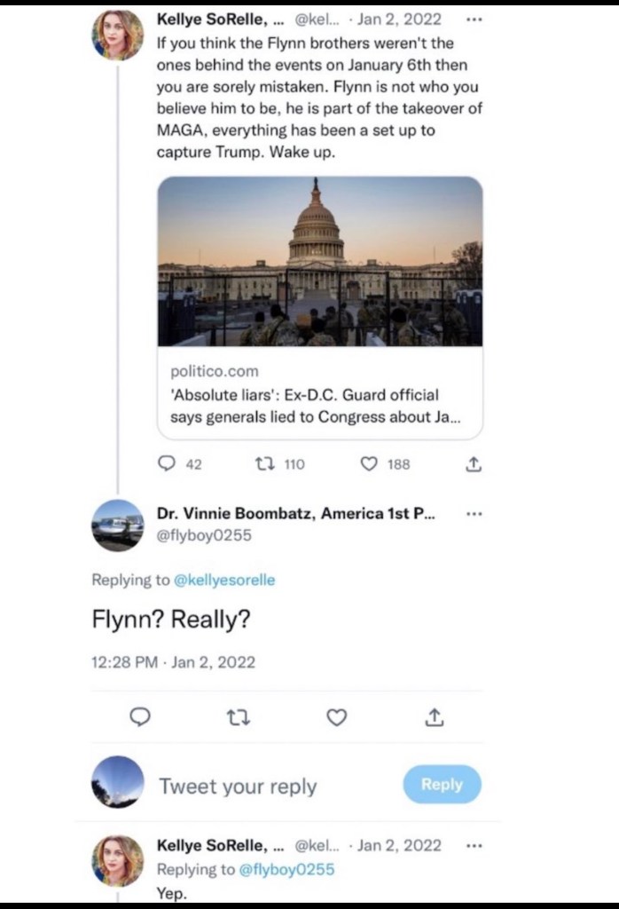Image resolution: width=619 pixels, height=909 pixels.
Task: Click the 12:28 PM Jan 2, 2022 timestamp
Action: click(173, 661)
